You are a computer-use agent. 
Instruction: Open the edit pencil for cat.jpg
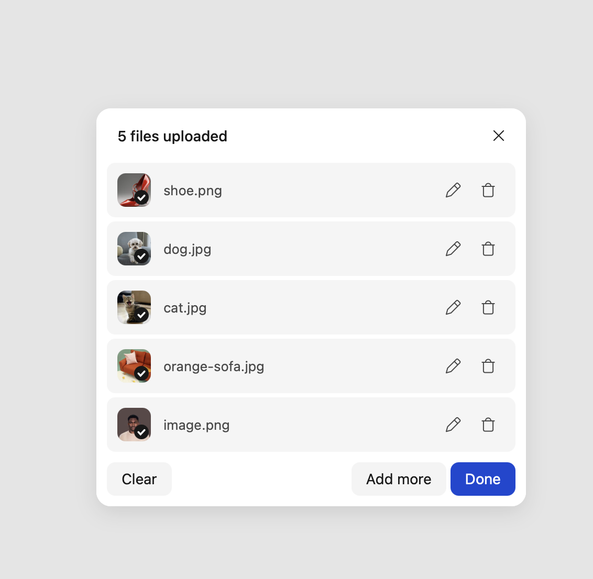(x=453, y=307)
